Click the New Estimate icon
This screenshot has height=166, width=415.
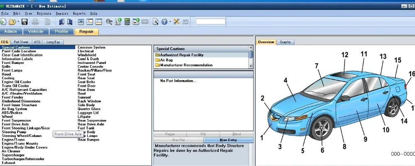(x=2, y=22)
